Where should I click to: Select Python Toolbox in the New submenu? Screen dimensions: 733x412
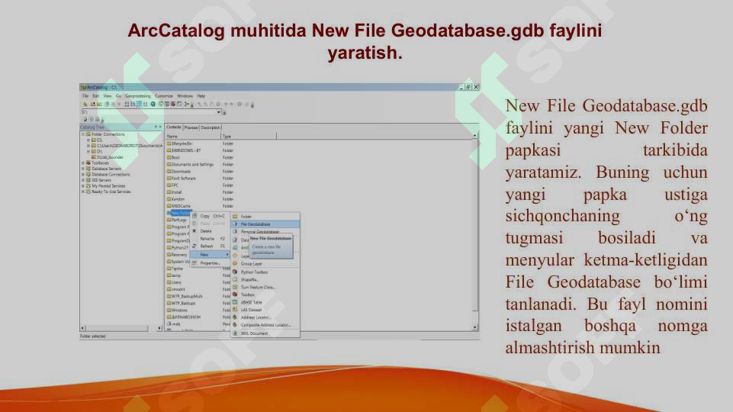265,272
